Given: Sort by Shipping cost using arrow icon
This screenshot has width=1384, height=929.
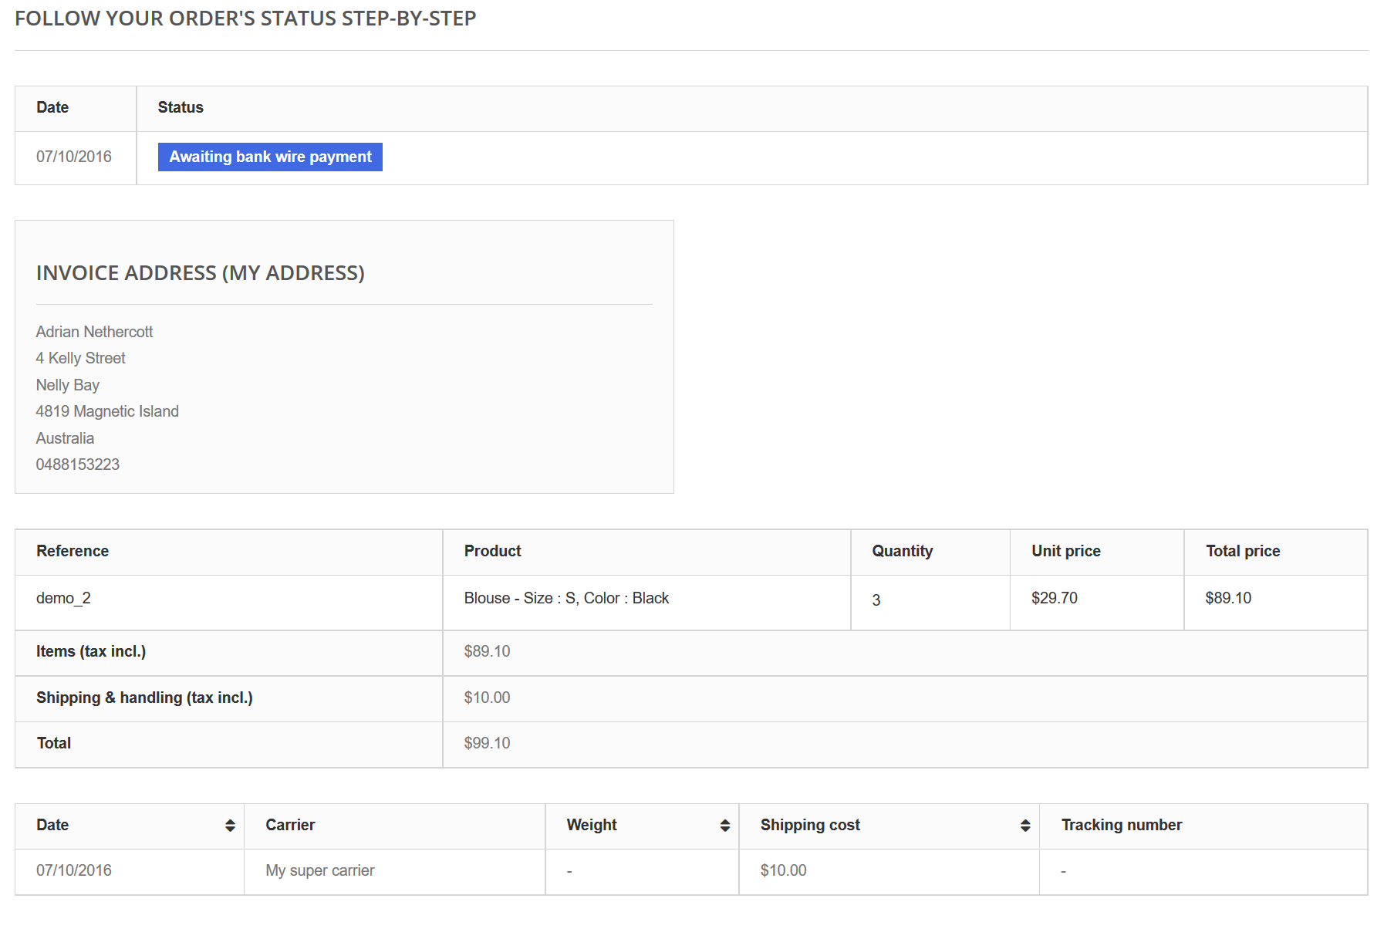Looking at the screenshot, I should pos(1024,826).
